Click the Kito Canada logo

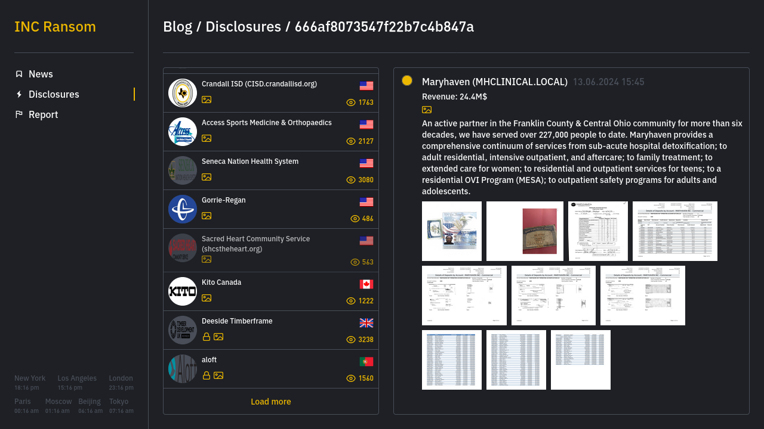[183, 291]
